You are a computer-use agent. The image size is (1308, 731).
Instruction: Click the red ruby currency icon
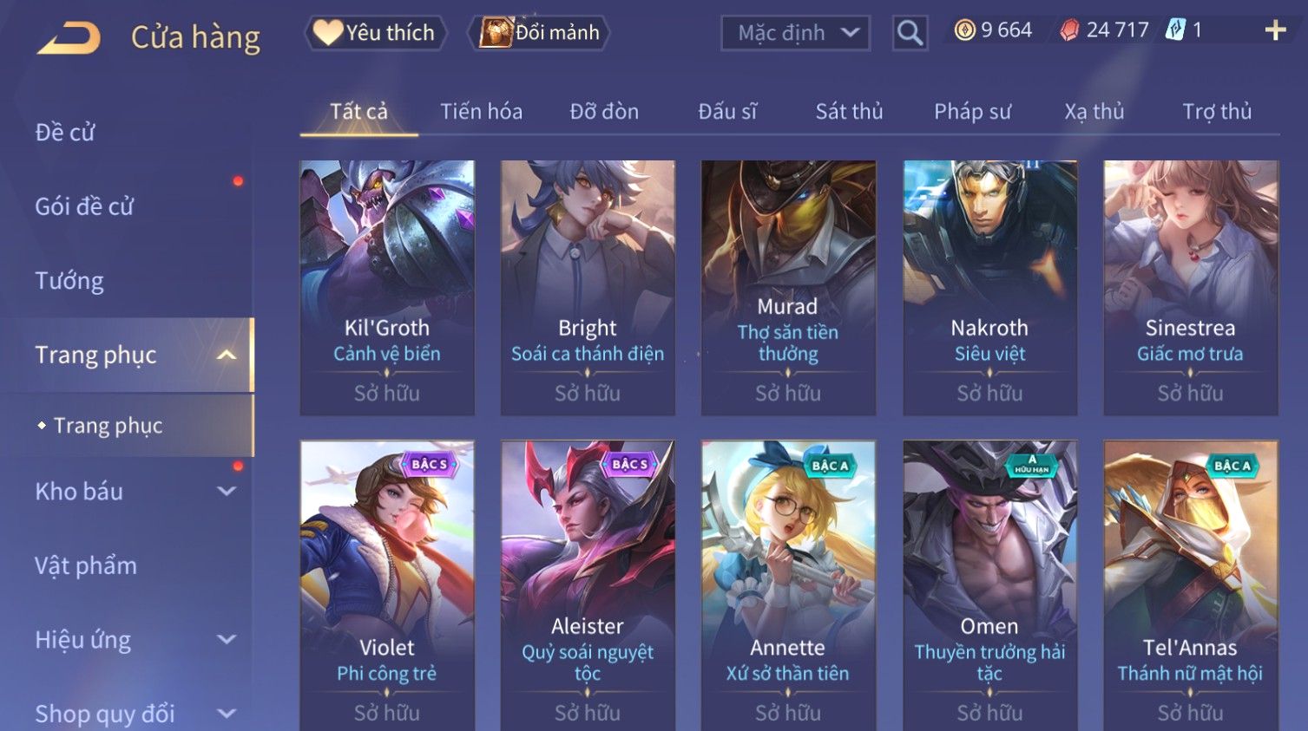click(1069, 30)
